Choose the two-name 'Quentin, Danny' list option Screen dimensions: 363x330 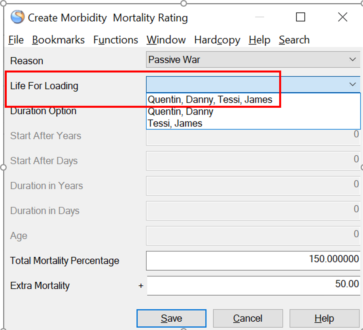pos(180,111)
